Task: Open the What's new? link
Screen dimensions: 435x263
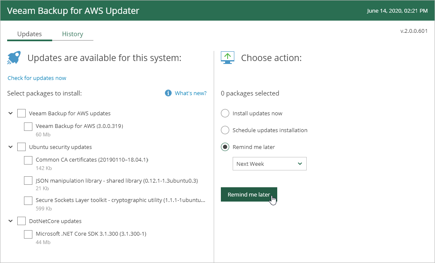Action: coord(191,93)
